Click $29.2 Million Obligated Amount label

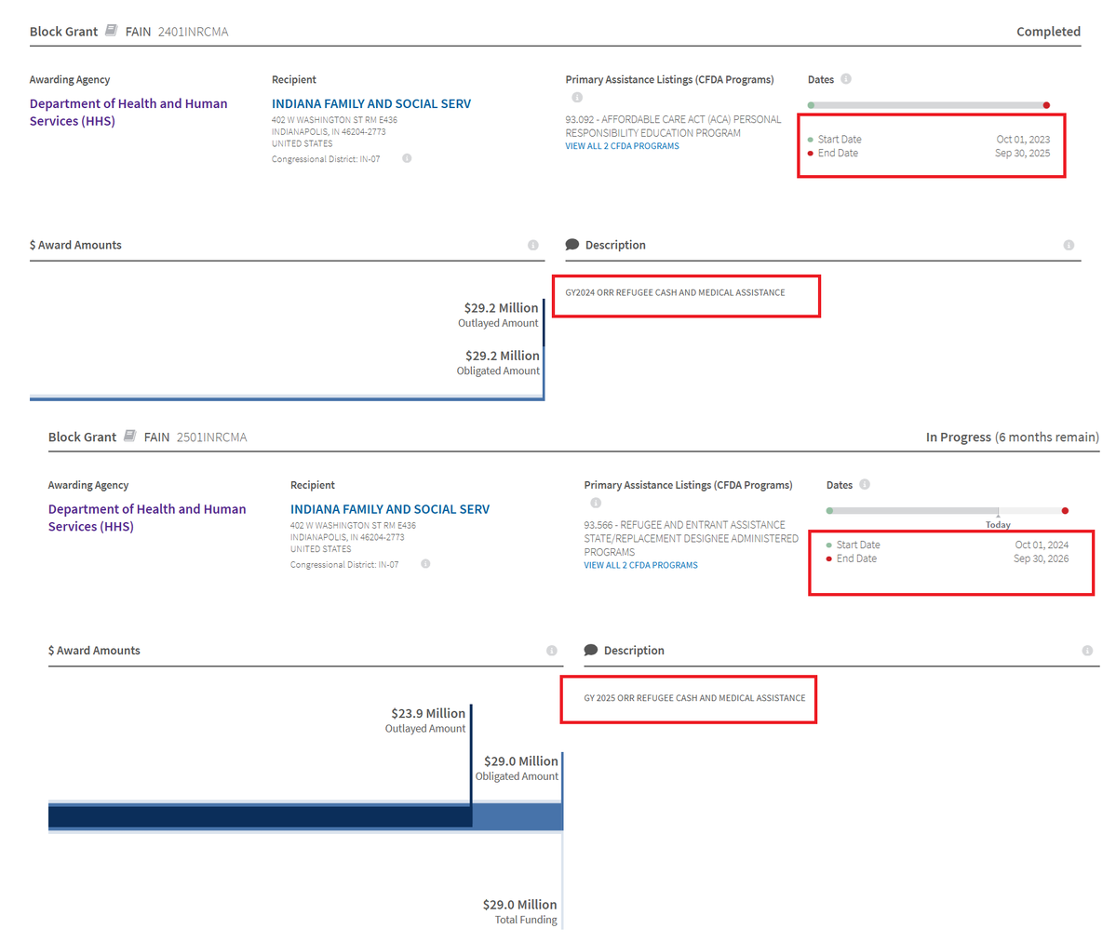tap(498, 362)
